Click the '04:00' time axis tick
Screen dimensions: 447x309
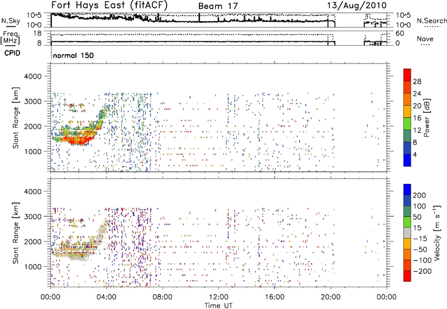(106, 297)
